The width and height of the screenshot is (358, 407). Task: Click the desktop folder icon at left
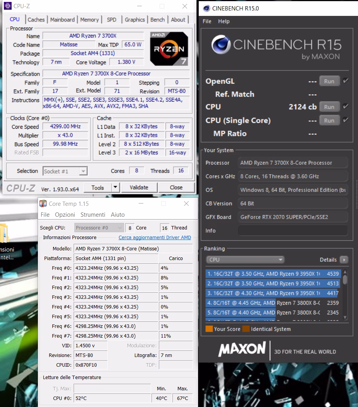tap(3, 233)
